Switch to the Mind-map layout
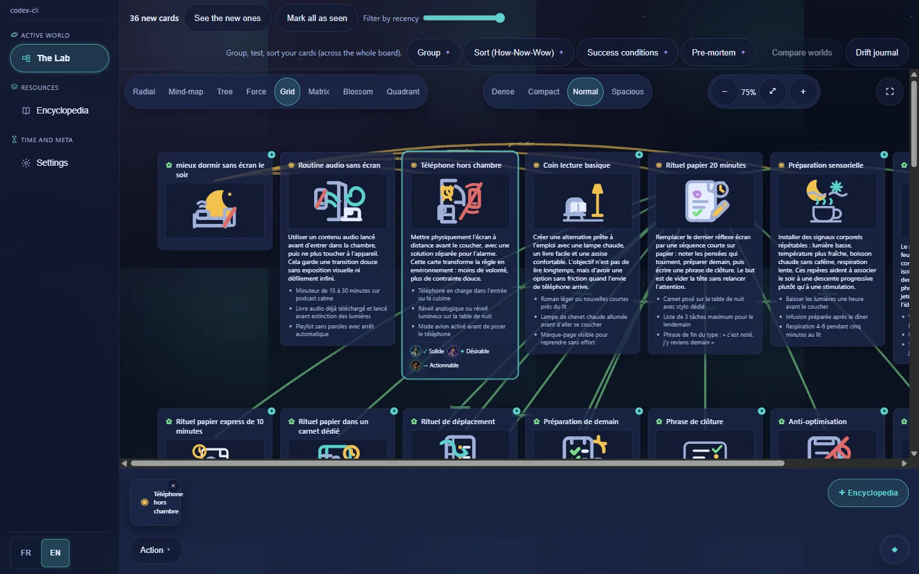Image resolution: width=919 pixels, height=574 pixels. (x=186, y=92)
